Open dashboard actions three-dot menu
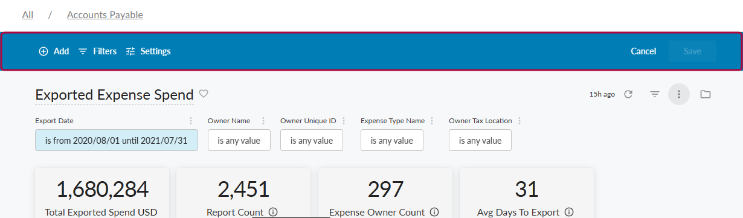The height and width of the screenshot is (218, 743). [679, 94]
